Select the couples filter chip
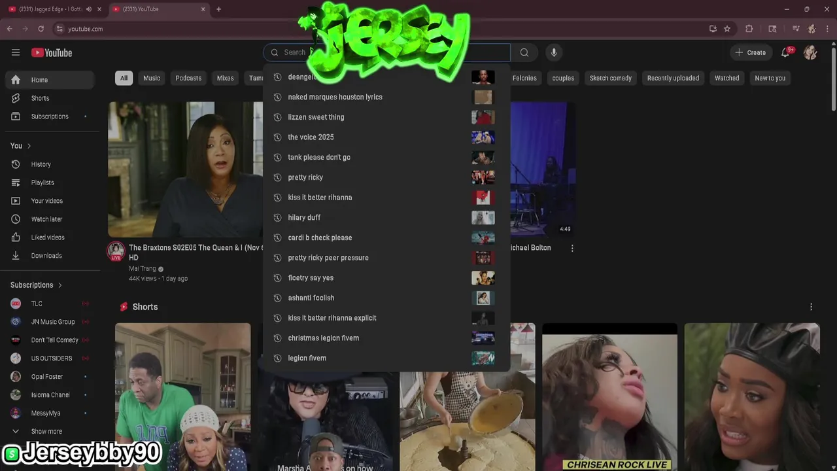 [563, 78]
